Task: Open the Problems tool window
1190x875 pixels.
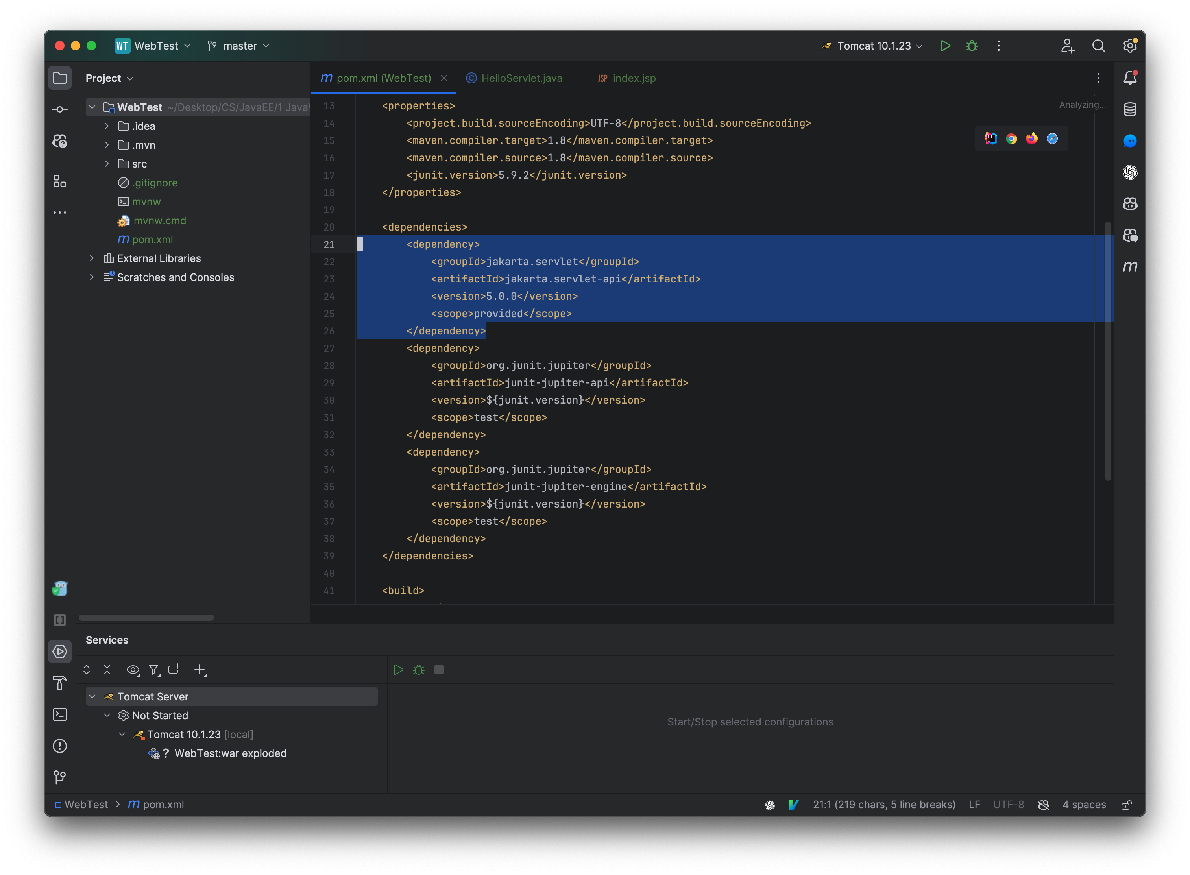Action: [60, 746]
